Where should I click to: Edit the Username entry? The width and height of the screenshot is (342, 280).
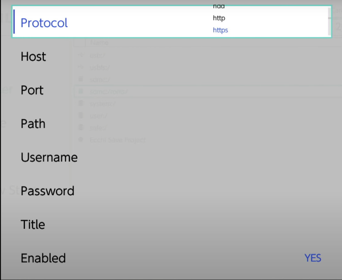click(x=171, y=157)
